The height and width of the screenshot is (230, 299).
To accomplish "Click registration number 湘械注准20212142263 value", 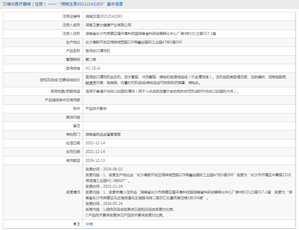I will pyautogui.click(x=104, y=17).
